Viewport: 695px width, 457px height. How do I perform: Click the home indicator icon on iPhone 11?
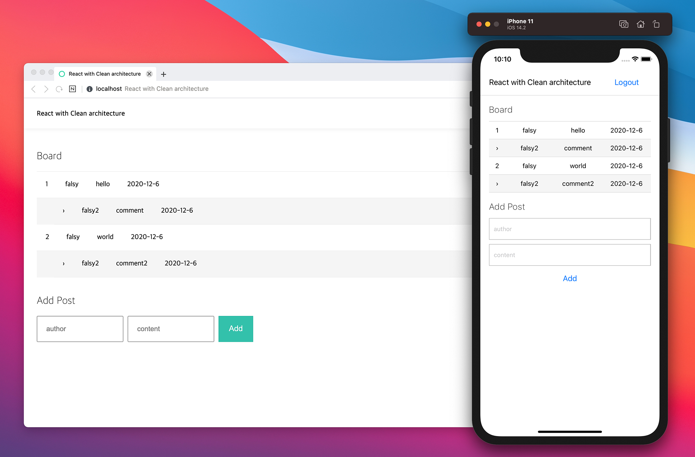640,24
